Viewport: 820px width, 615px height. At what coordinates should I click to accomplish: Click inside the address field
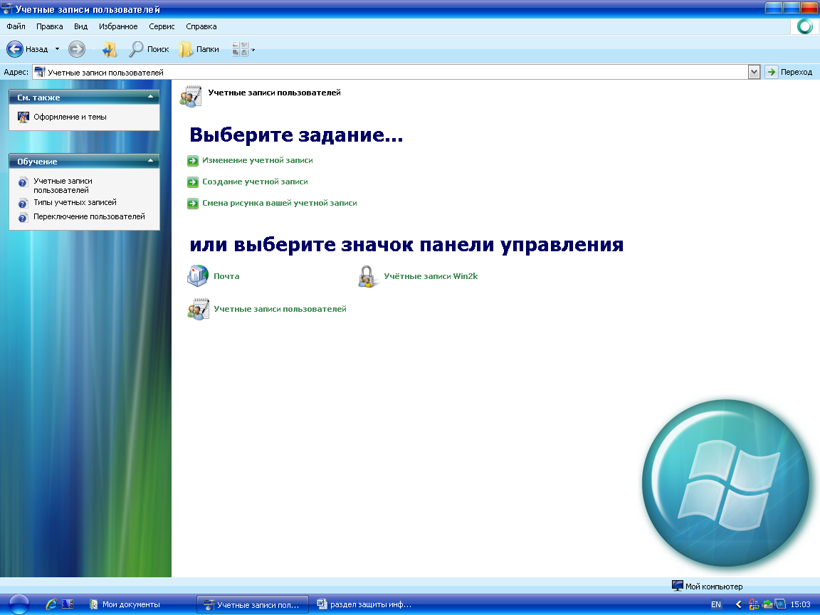tap(390, 72)
